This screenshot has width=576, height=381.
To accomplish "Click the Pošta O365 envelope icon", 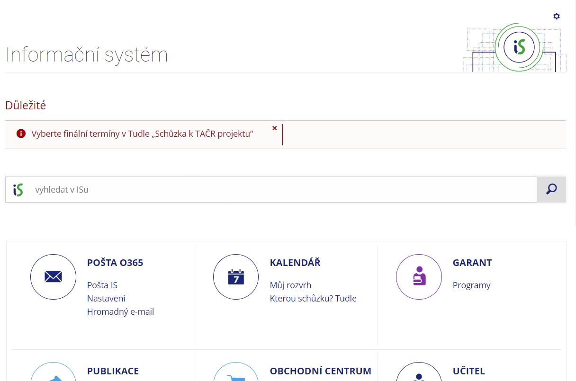I will pos(53,277).
